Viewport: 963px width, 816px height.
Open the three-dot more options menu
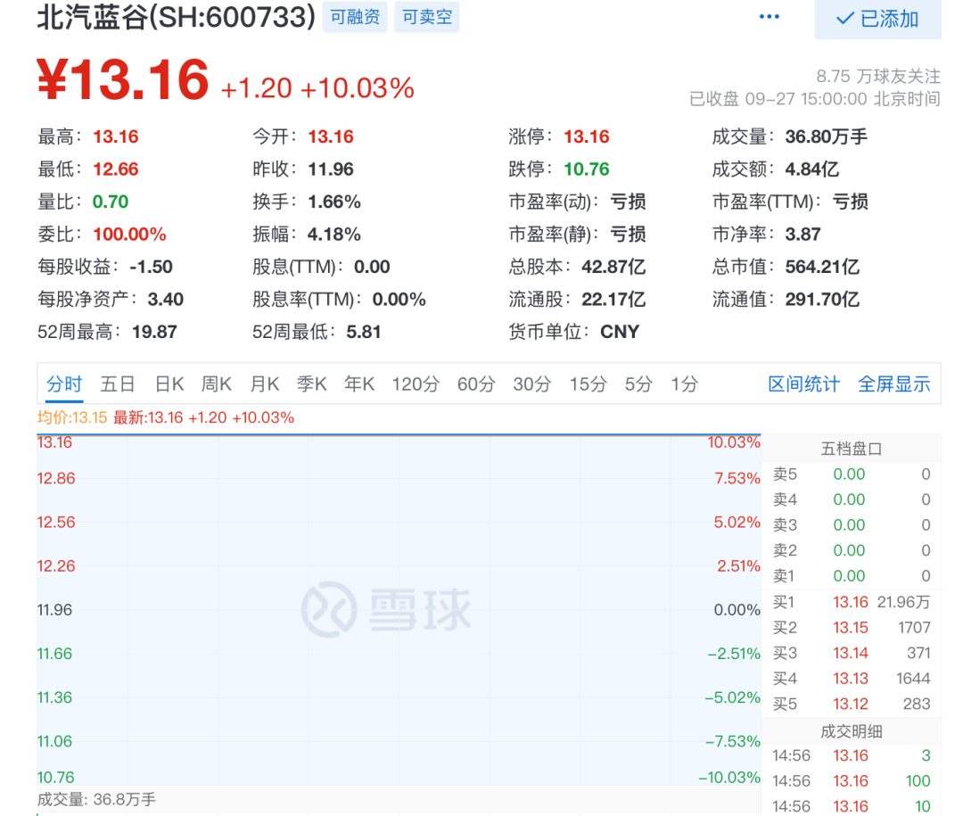pyautogui.click(x=769, y=17)
